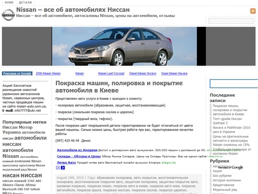Open the Склады - Обзоры и Цены ad
This screenshot has width=258, height=194.
pyautogui.click(x=79, y=156)
